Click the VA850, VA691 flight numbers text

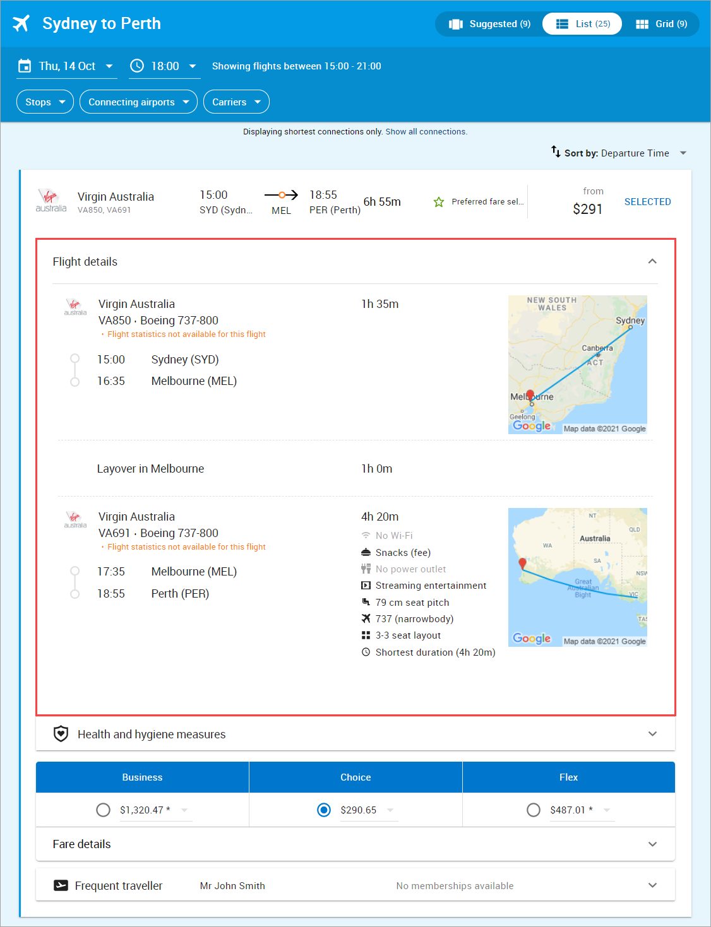click(104, 210)
